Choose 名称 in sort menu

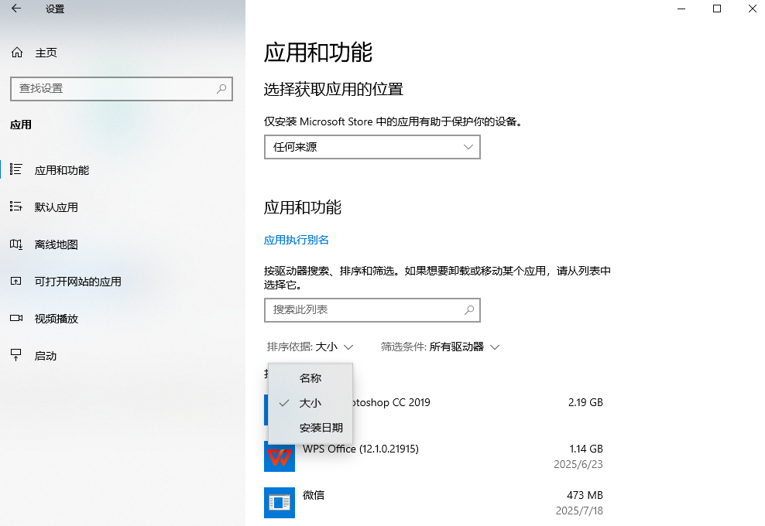pyautogui.click(x=310, y=378)
